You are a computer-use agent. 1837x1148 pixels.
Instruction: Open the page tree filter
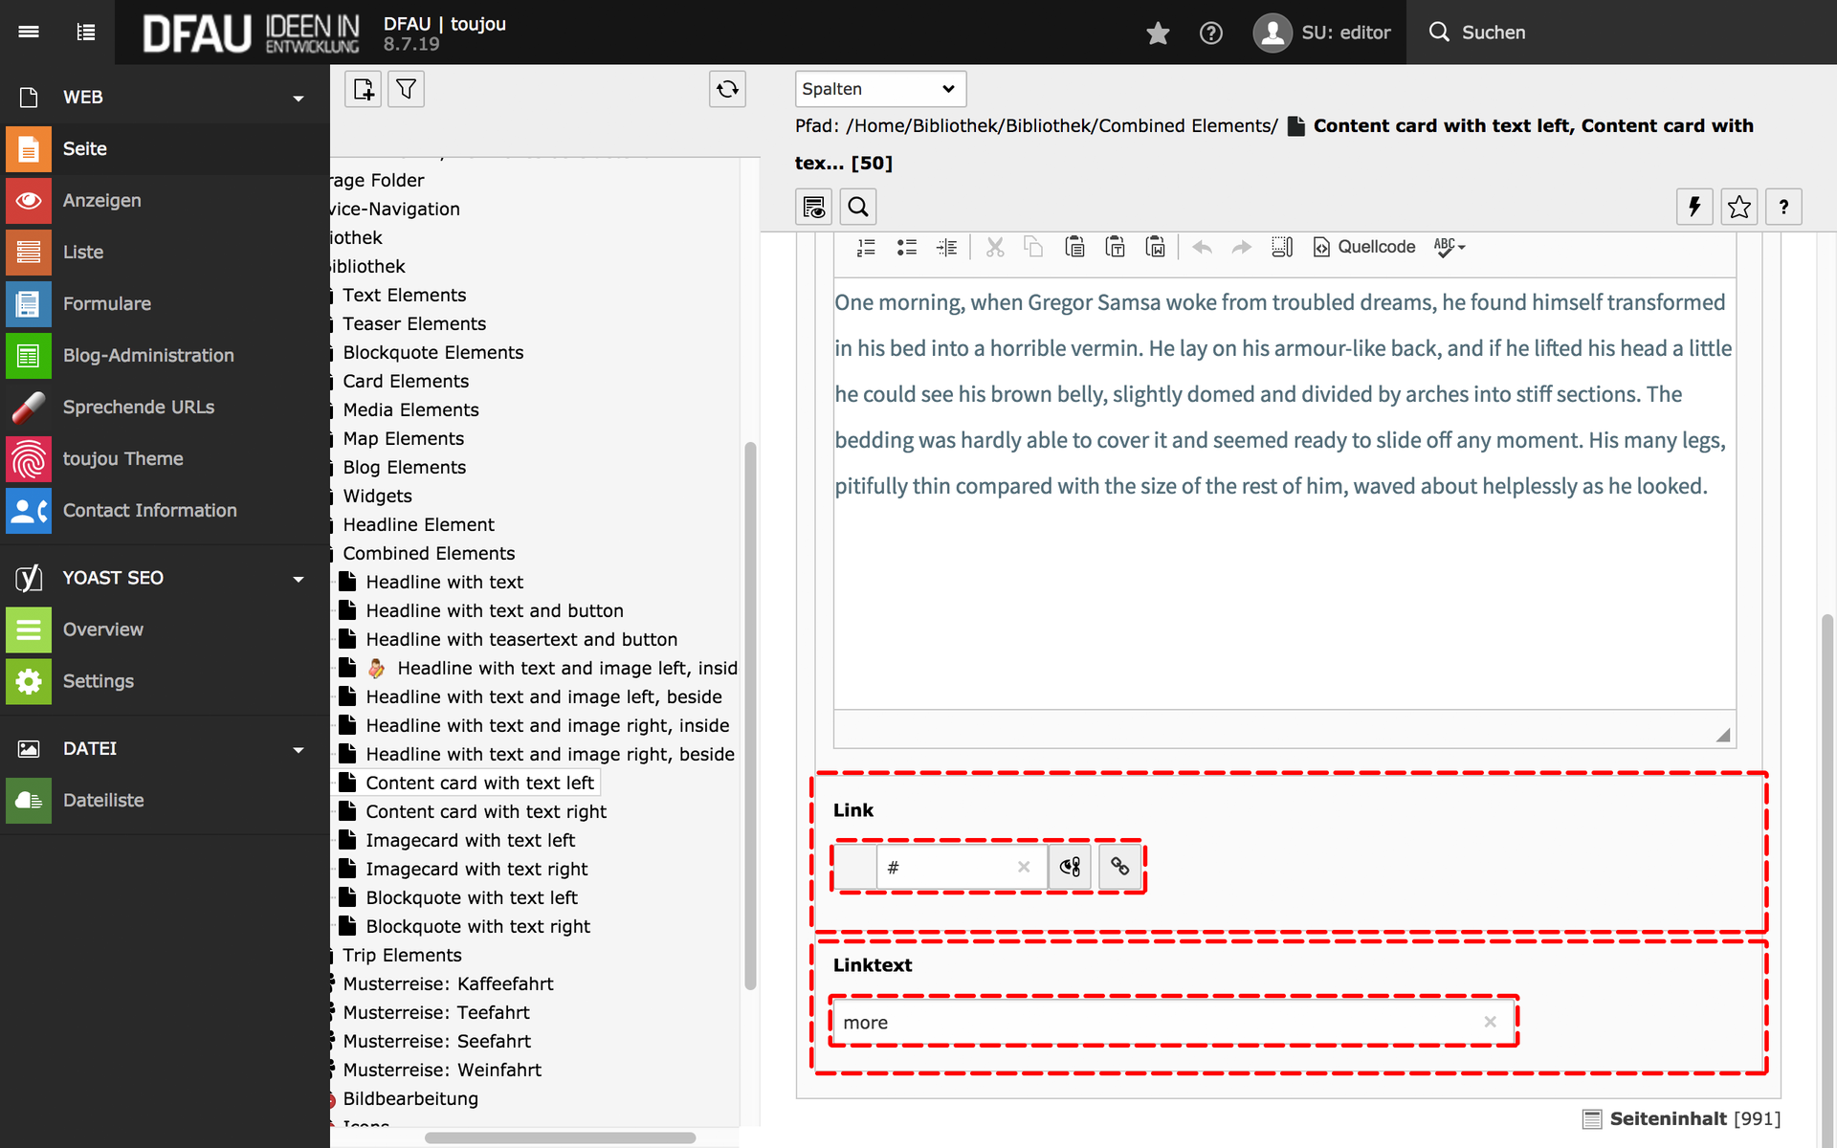click(x=406, y=89)
